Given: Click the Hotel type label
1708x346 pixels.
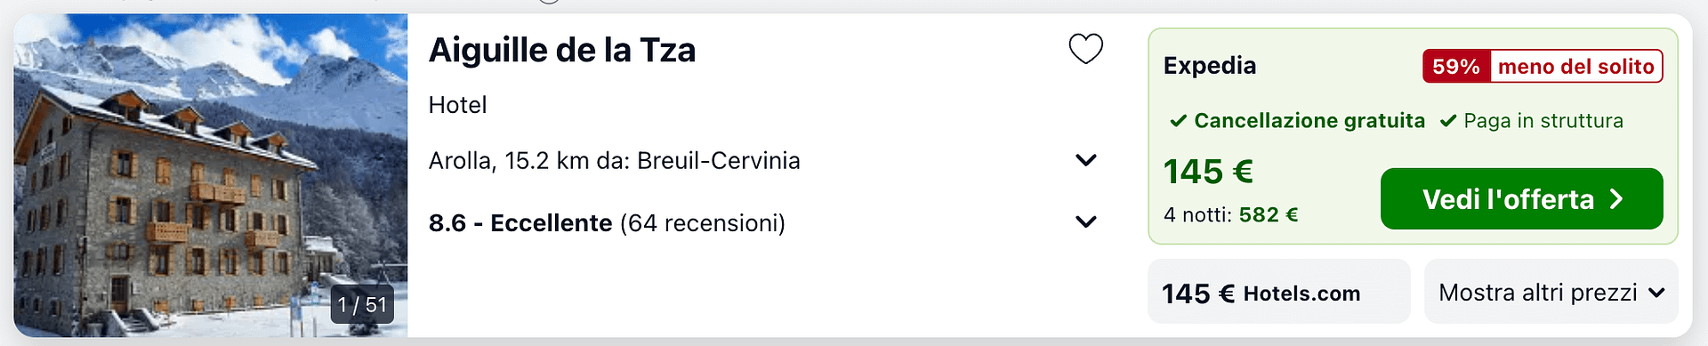Looking at the screenshot, I should [x=457, y=105].
